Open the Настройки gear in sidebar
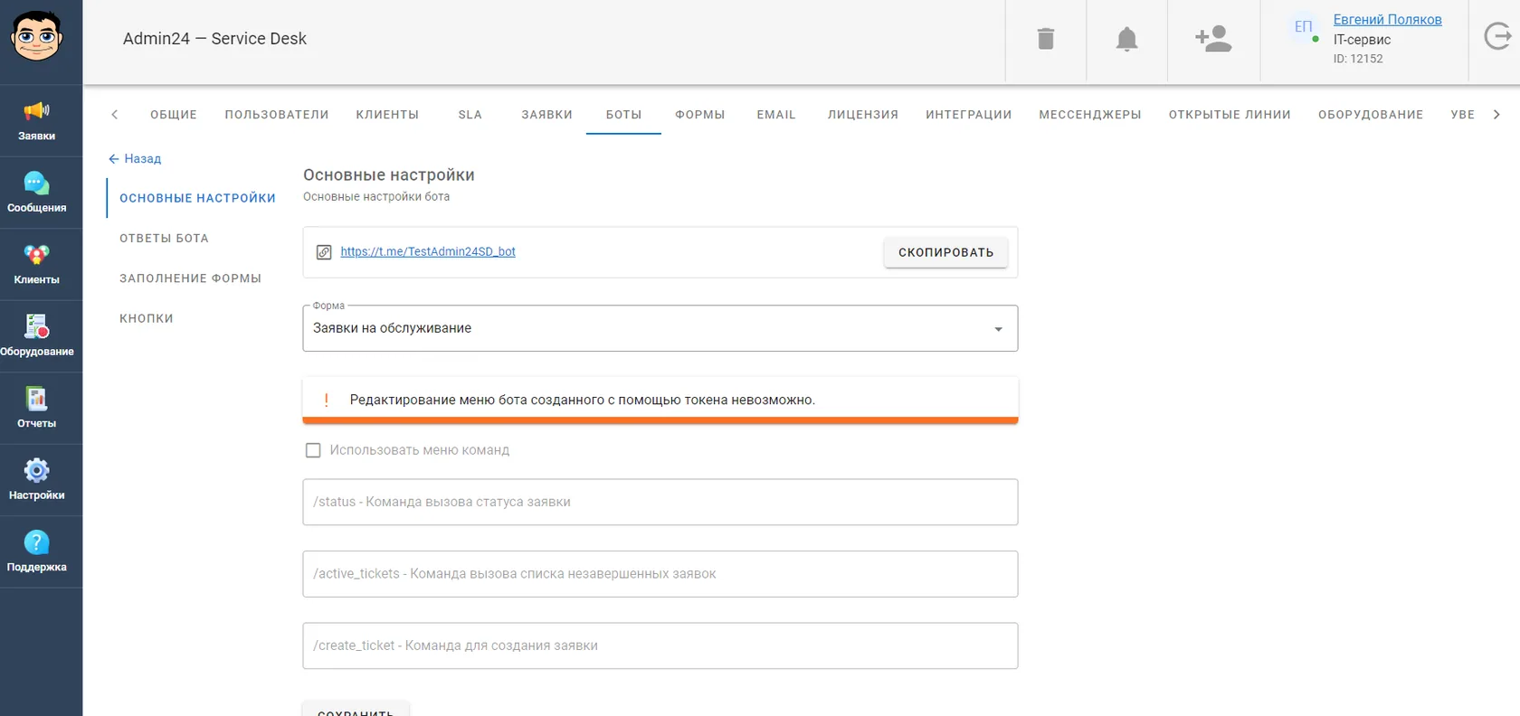This screenshot has width=1520, height=716. pos(37,480)
